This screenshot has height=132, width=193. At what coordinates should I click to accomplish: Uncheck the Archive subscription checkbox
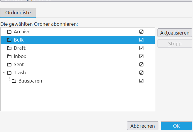pos(141,32)
